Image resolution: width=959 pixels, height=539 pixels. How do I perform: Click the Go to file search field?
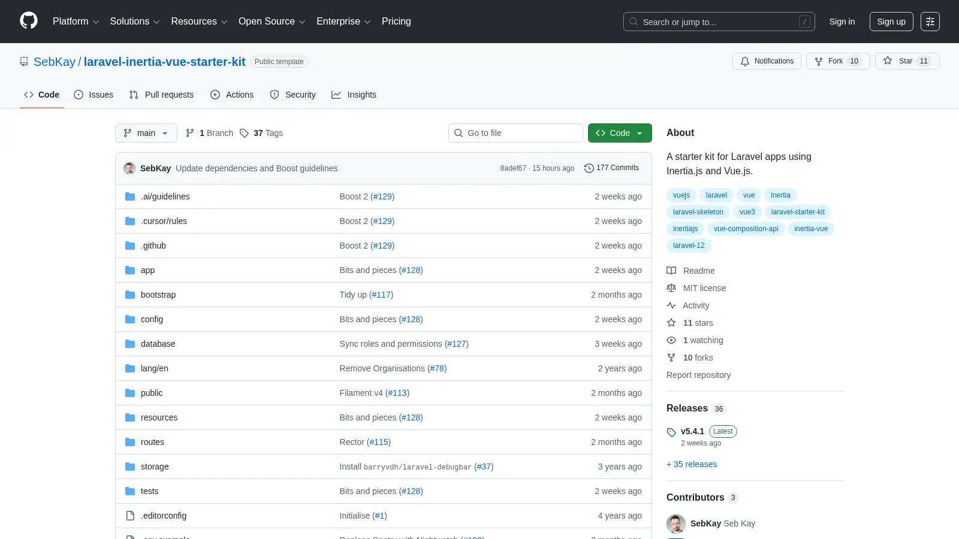pyautogui.click(x=515, y=133)
